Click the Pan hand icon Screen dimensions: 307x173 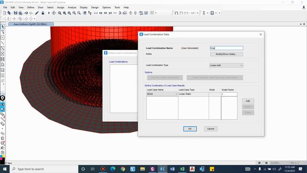pos(84,13)
